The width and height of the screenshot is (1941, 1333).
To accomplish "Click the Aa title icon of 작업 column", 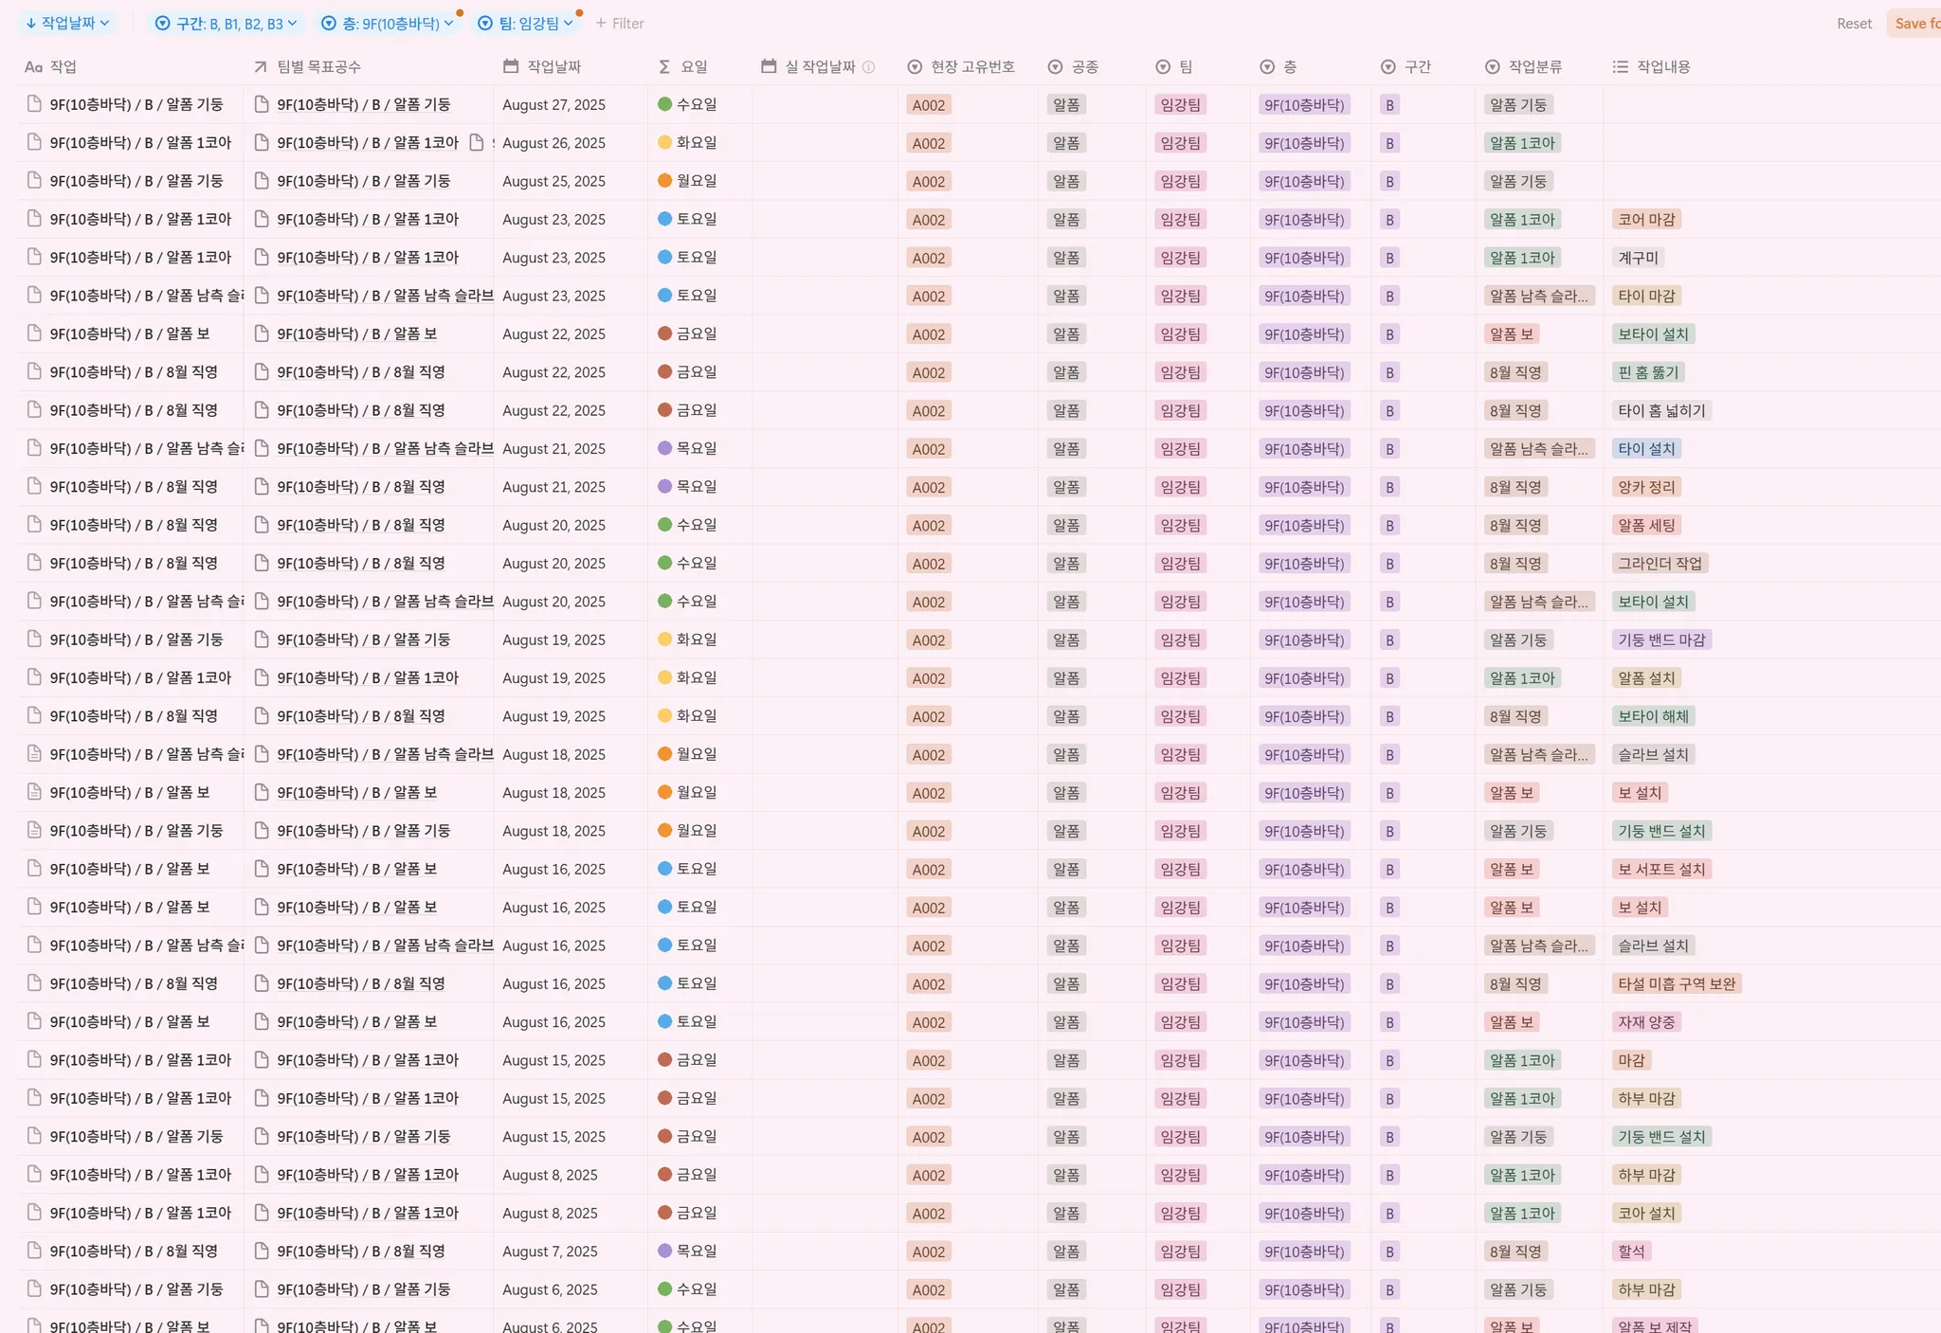I will (33, 67).
